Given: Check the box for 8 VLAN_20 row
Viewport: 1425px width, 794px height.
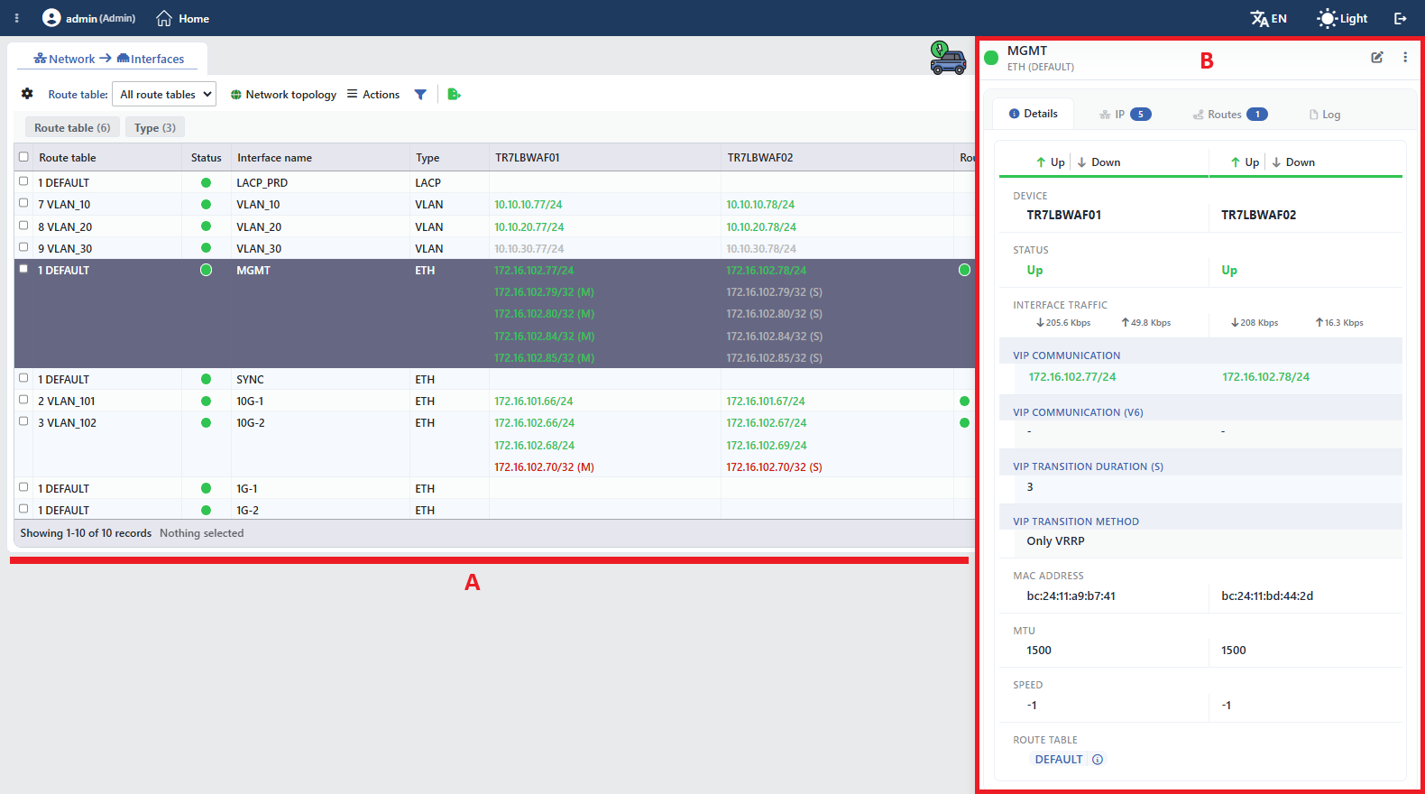Looking at the screenshot, I should click(23, 226).
